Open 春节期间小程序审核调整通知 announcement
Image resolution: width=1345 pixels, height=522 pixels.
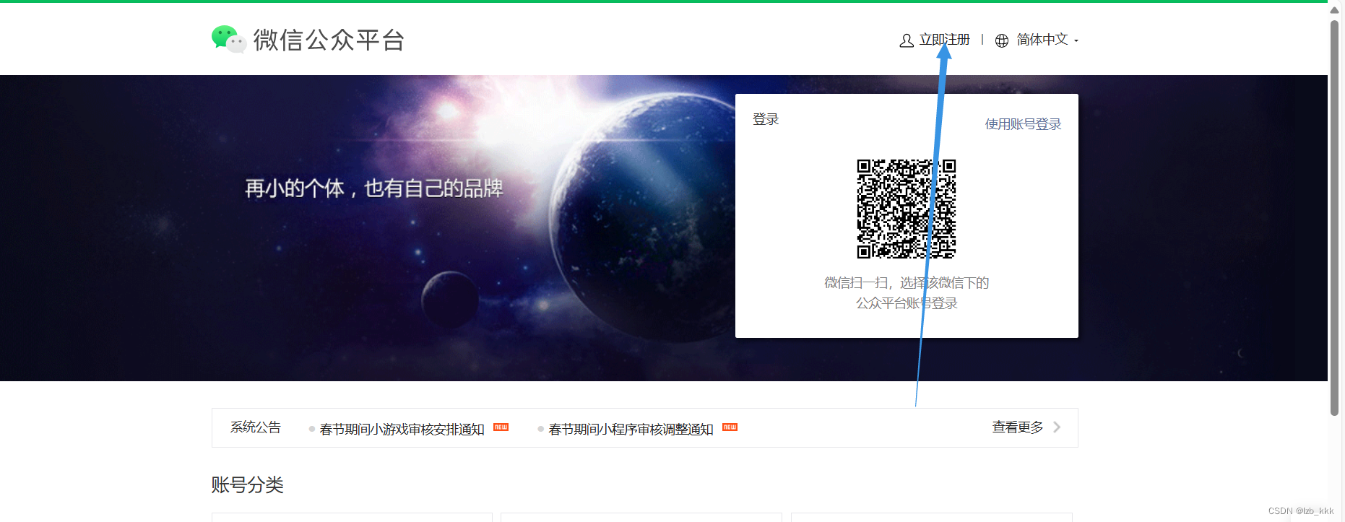tap(631, 429)
